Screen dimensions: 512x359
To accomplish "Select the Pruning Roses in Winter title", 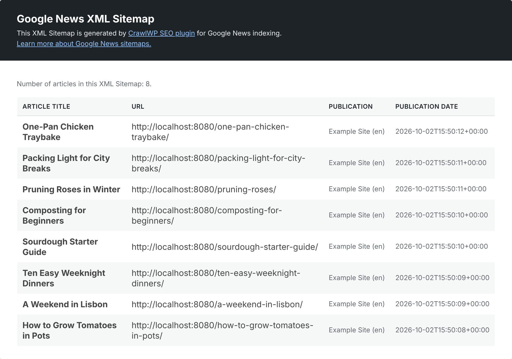I will 71,189.
